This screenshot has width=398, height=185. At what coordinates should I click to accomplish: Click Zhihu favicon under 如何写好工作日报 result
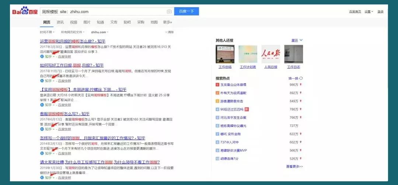pos(42,80)
